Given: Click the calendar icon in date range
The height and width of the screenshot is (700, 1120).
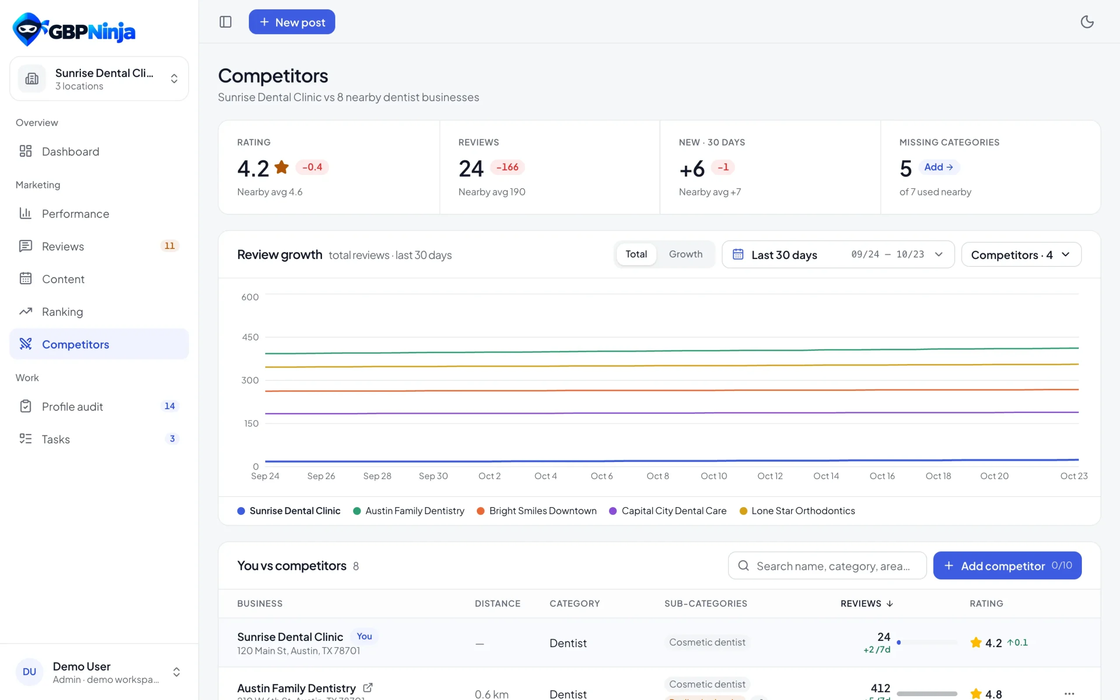Looking at the screenshot, I should point(738,254).
